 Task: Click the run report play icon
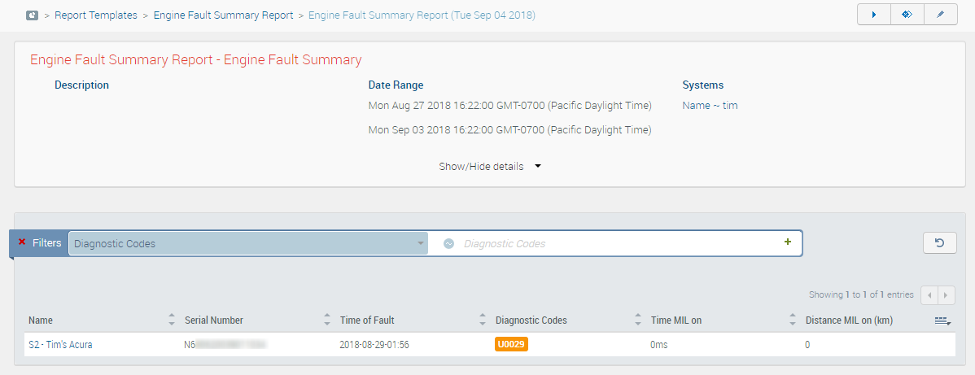click(873, 15)
